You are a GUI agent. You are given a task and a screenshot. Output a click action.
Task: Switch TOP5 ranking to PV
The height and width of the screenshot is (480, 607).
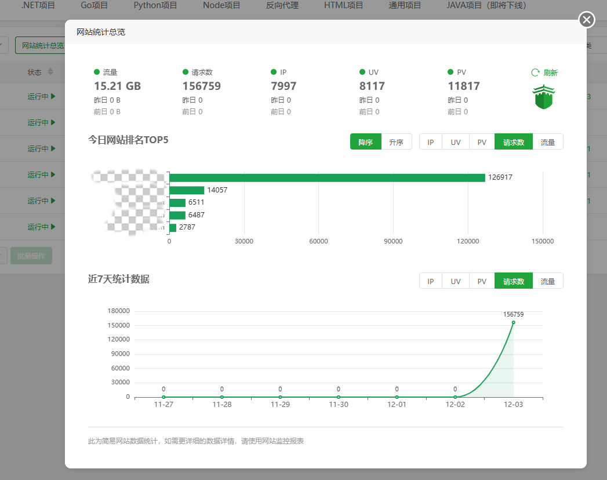click(482, 142)
